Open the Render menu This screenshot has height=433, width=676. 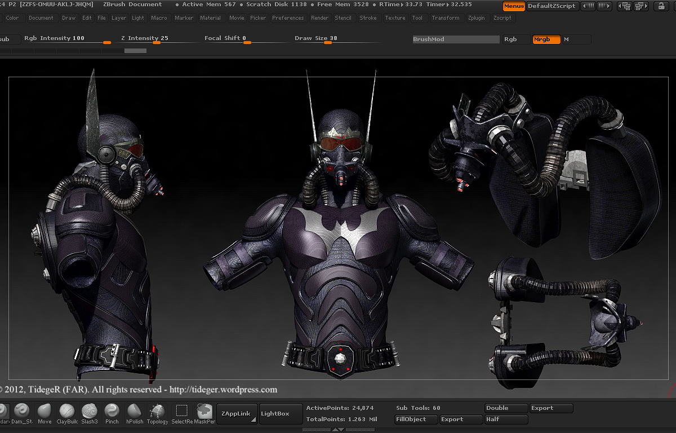[x=320, y=18]
